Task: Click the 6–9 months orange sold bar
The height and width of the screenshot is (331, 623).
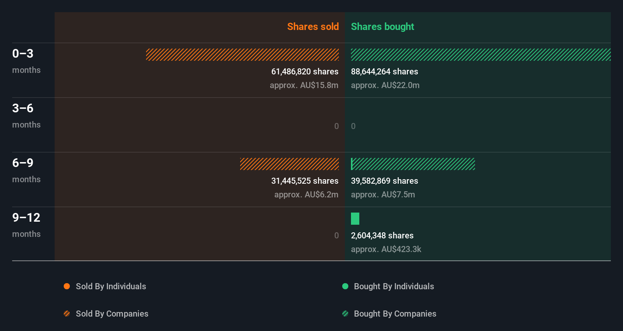Action: point(289,164)
